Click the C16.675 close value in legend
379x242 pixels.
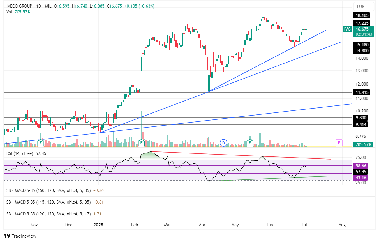[x=115, y=6]
